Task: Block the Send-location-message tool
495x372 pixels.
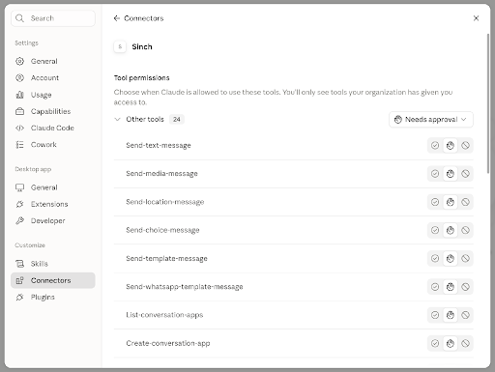Action: [x=465, y=202]
